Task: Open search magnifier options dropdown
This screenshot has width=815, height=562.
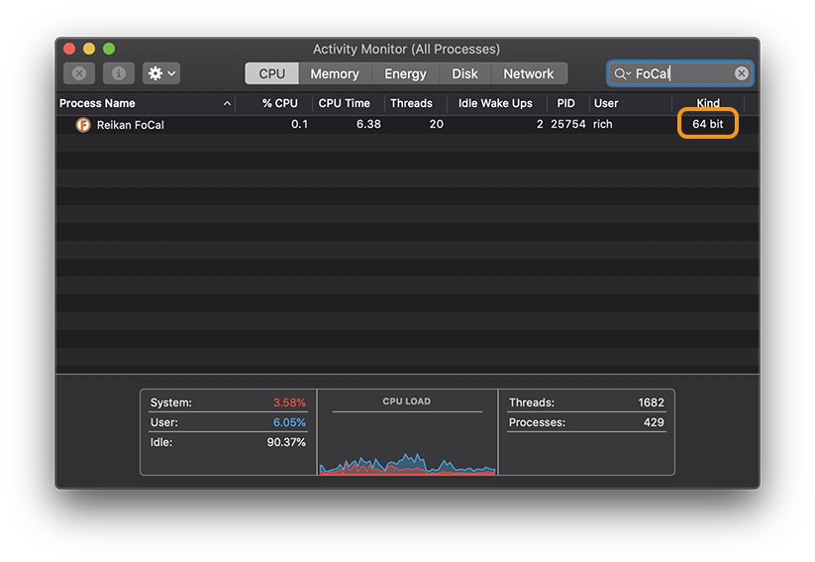Action: point(622,74)
